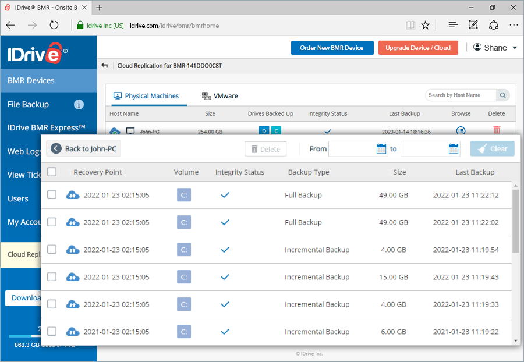Click the host name search magnifier icon
The width and height of the screenshot is (524, 362).
[x=502, y=94]
